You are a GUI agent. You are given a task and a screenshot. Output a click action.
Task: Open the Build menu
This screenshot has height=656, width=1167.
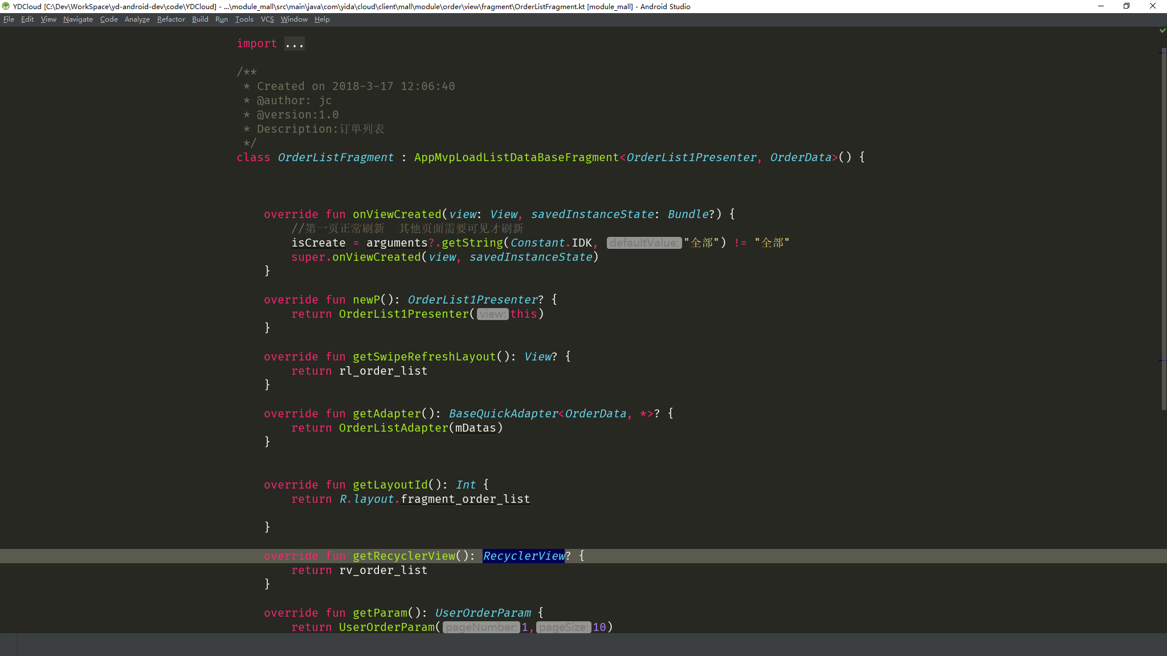click(200, 19)
